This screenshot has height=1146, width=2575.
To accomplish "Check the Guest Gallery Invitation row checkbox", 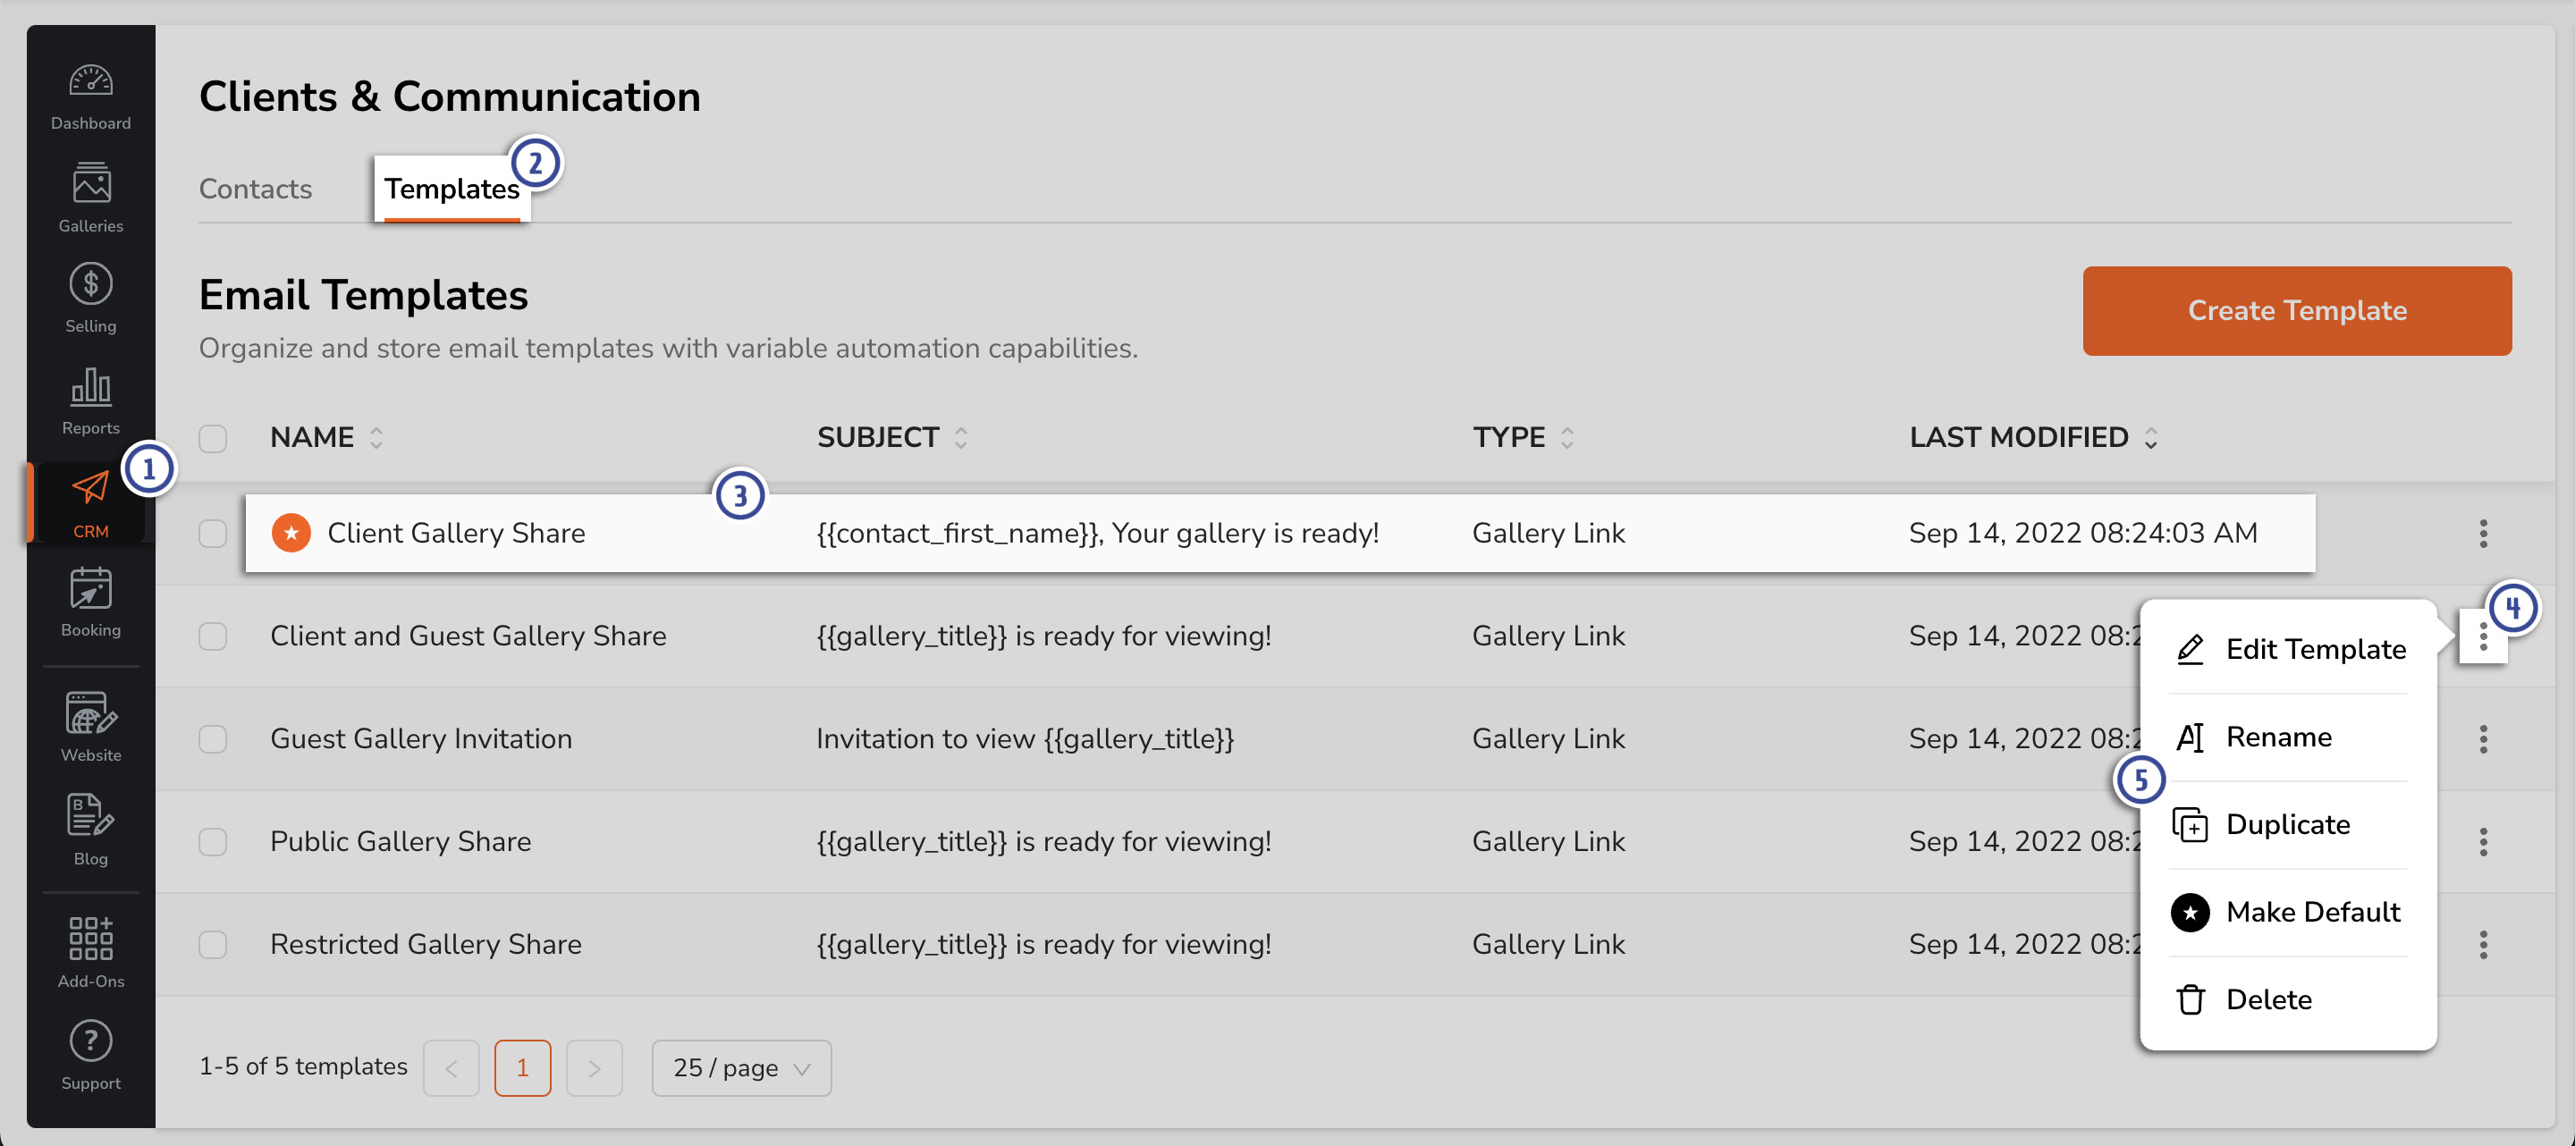I will 213,739.
